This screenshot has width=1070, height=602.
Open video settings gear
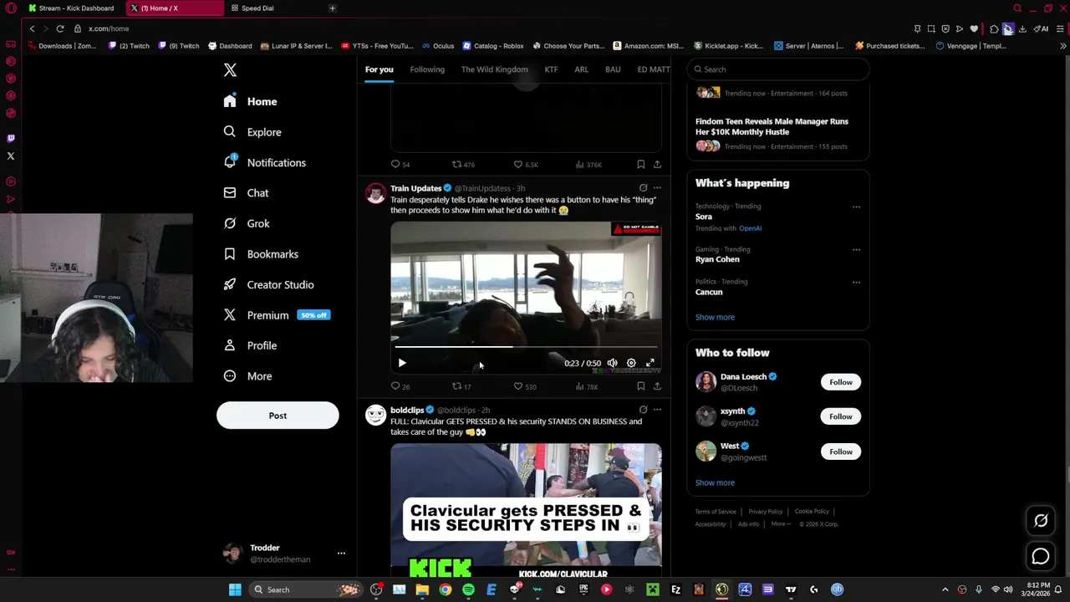click(x=631, y=363)
